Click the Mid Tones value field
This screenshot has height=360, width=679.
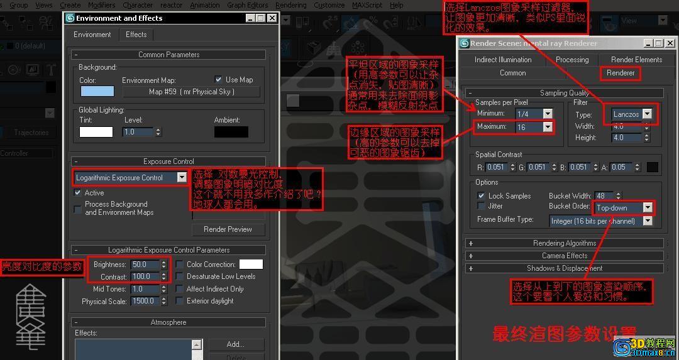coord(145,288)
